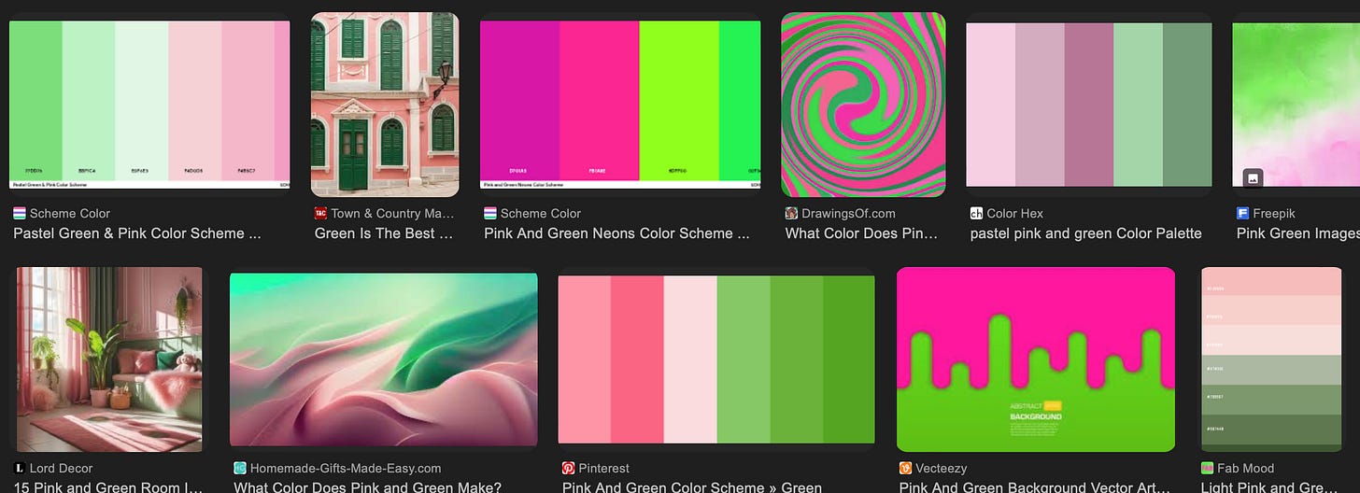This screenshot has width=1360, height=493.
Task: Click the 'Town & Country Ma...' source name
Action: (x=392, y=213)
